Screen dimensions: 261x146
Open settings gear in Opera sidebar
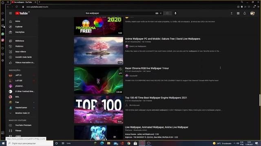(x=3, y=60)
